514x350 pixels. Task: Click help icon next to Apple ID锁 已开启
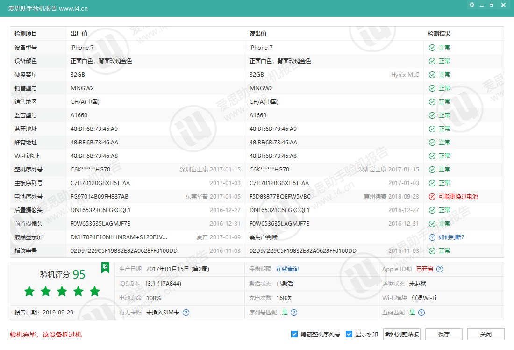[x=440, y=269]
